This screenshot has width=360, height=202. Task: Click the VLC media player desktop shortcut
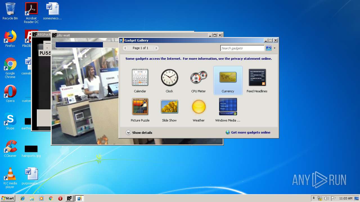tap(10, 178)
